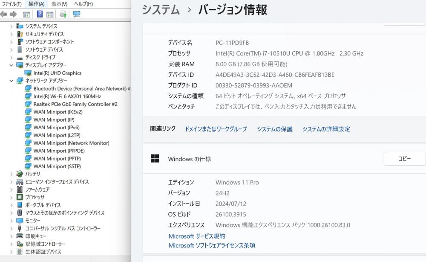Select the システム デバイス category icon
426x262 pixels.
20,26
